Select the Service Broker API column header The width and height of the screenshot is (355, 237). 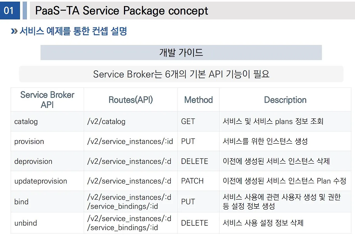47,100
